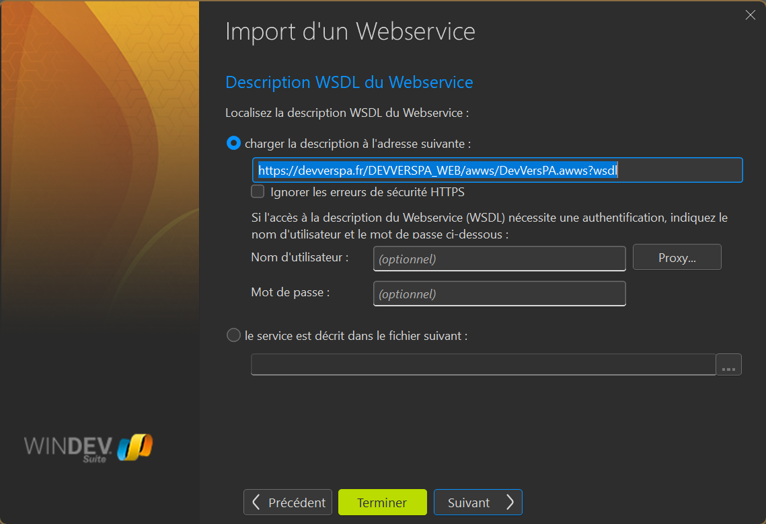Select 'le service est décrit dans le fichier' radio
Image resolution: width=766 pixels, height=524 pixels.
coord(233,336)
